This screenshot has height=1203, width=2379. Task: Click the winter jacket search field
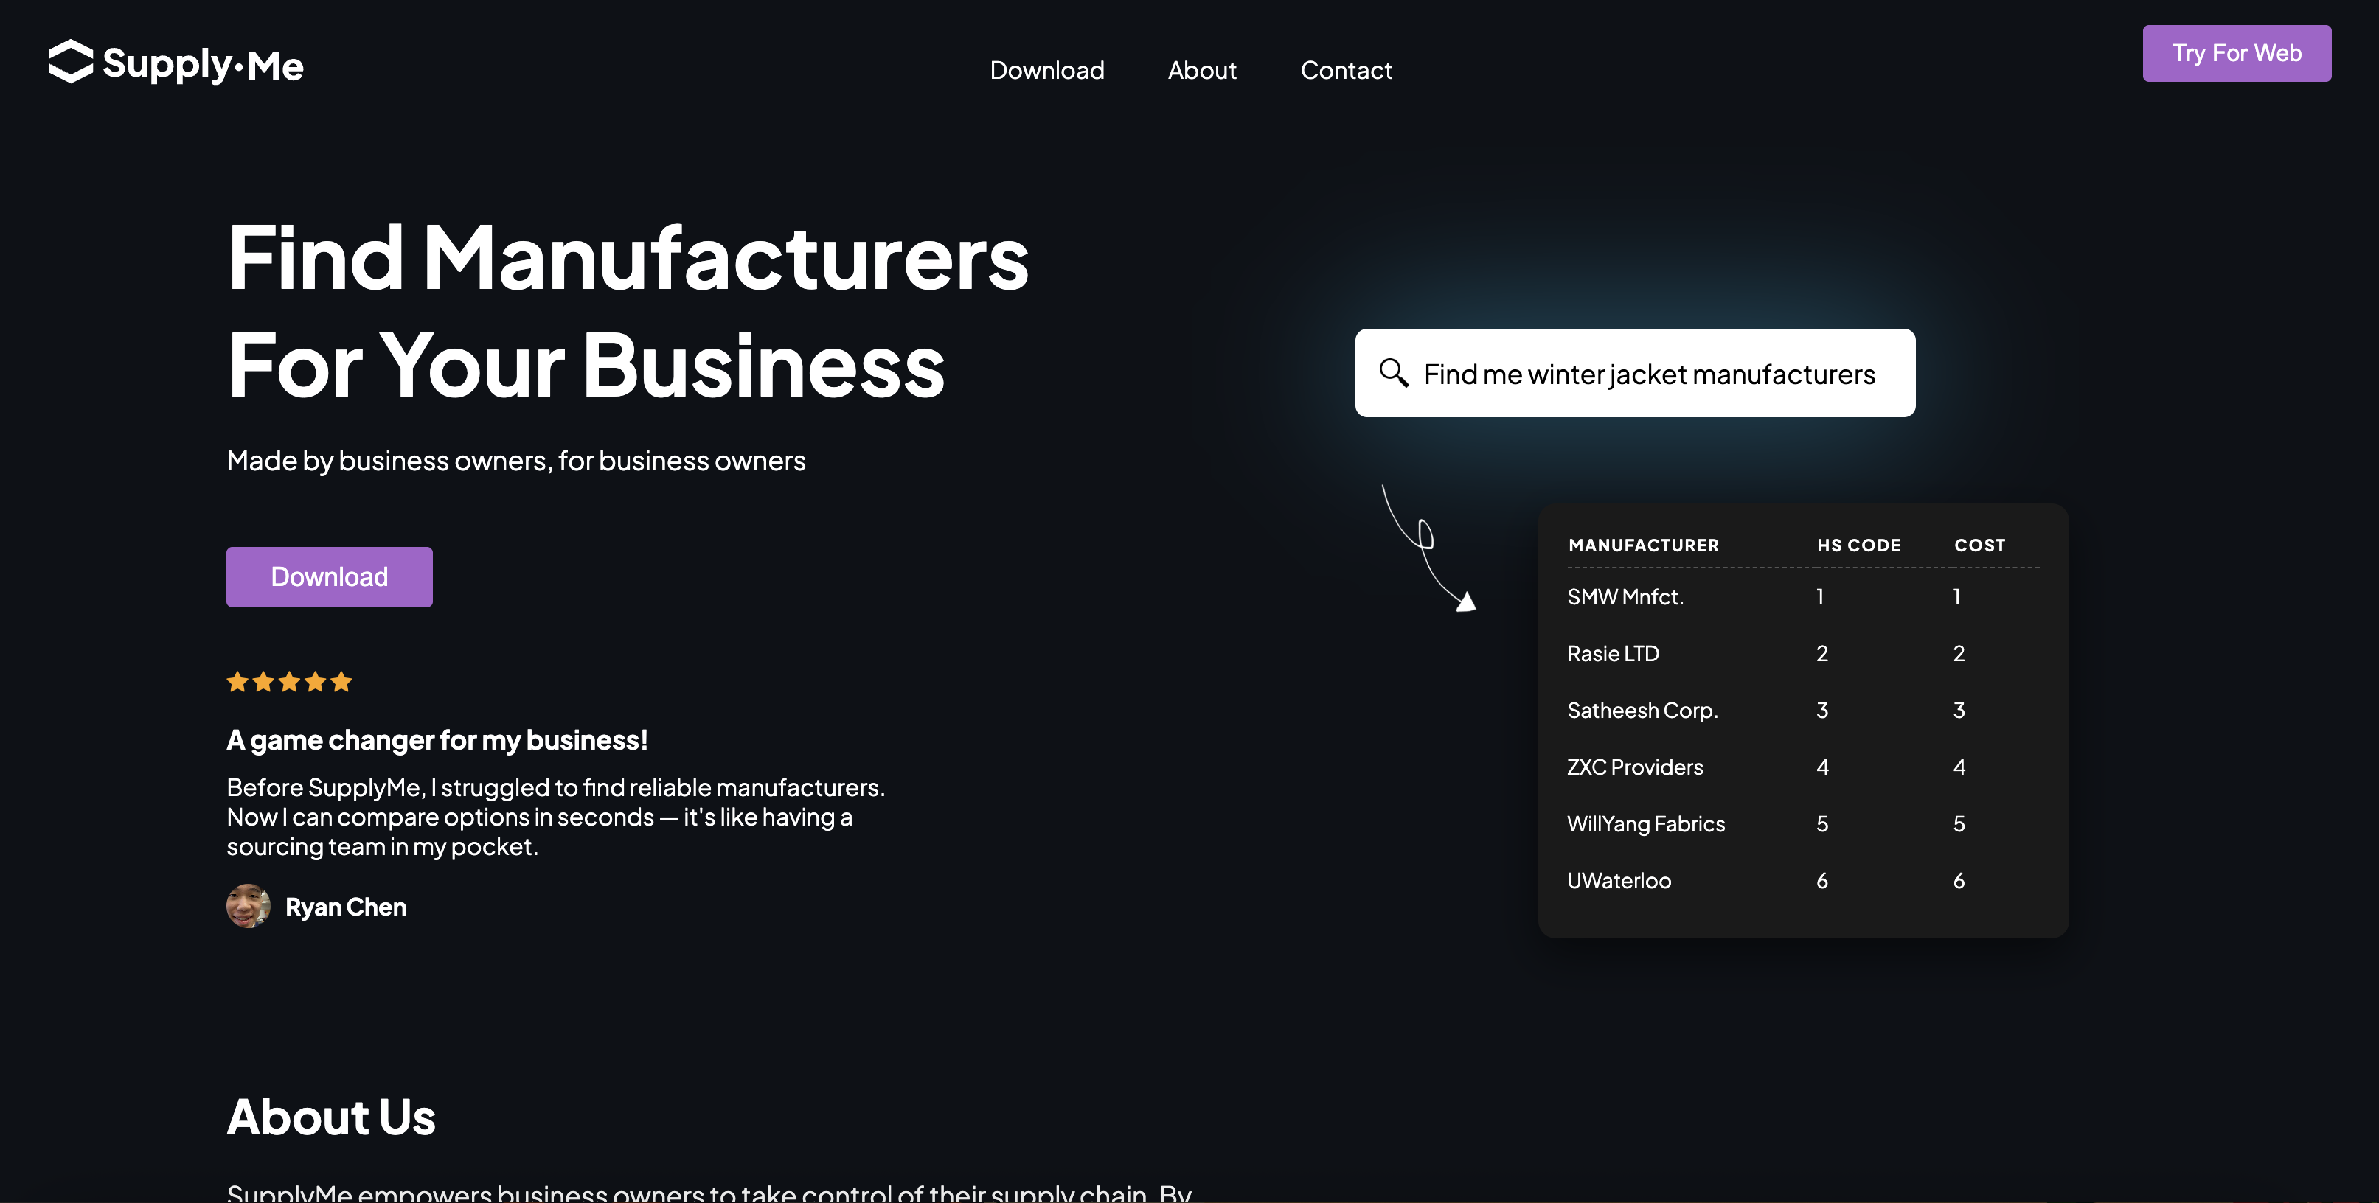1648,374
